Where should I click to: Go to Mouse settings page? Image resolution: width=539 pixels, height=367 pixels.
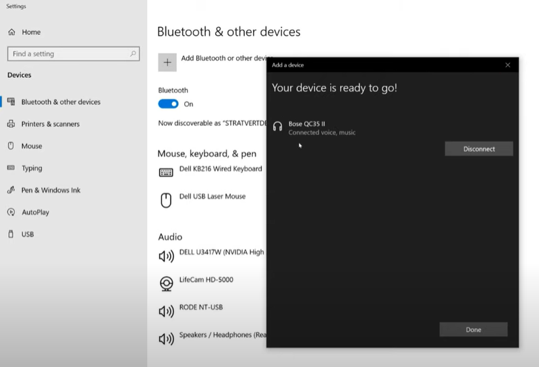click(31, 145)
